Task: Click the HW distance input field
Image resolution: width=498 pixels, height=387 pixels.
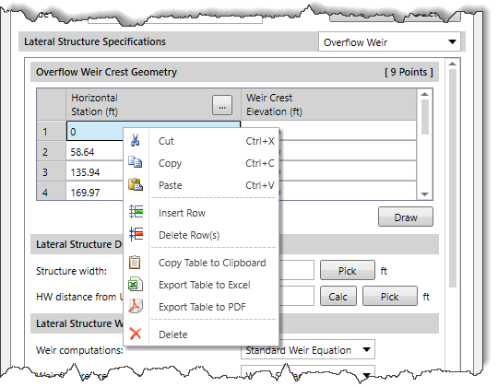Action: tap(297, 296)
